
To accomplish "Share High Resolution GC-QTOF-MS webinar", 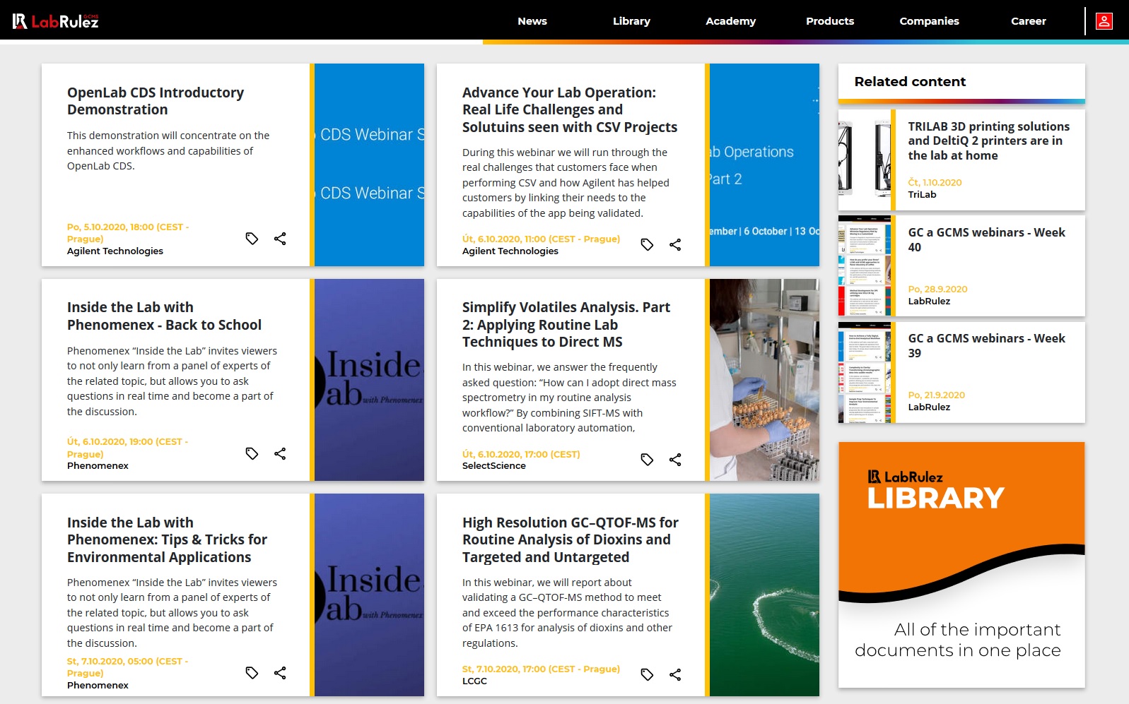I will (x=675, y=674).
